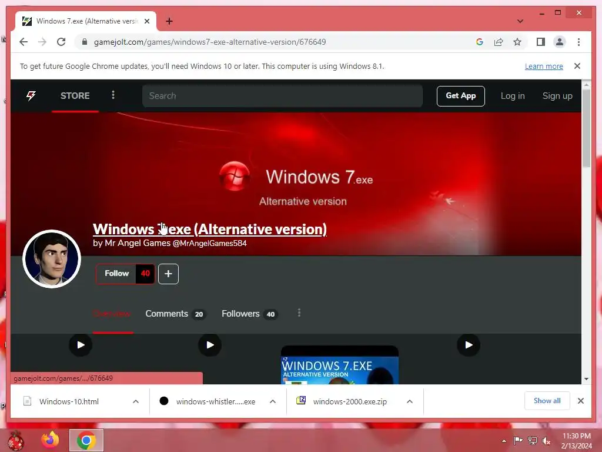The image size is (602, 452).
Task: Click the network tray icon
Action: pyautogui.click(x=532, y=440)
